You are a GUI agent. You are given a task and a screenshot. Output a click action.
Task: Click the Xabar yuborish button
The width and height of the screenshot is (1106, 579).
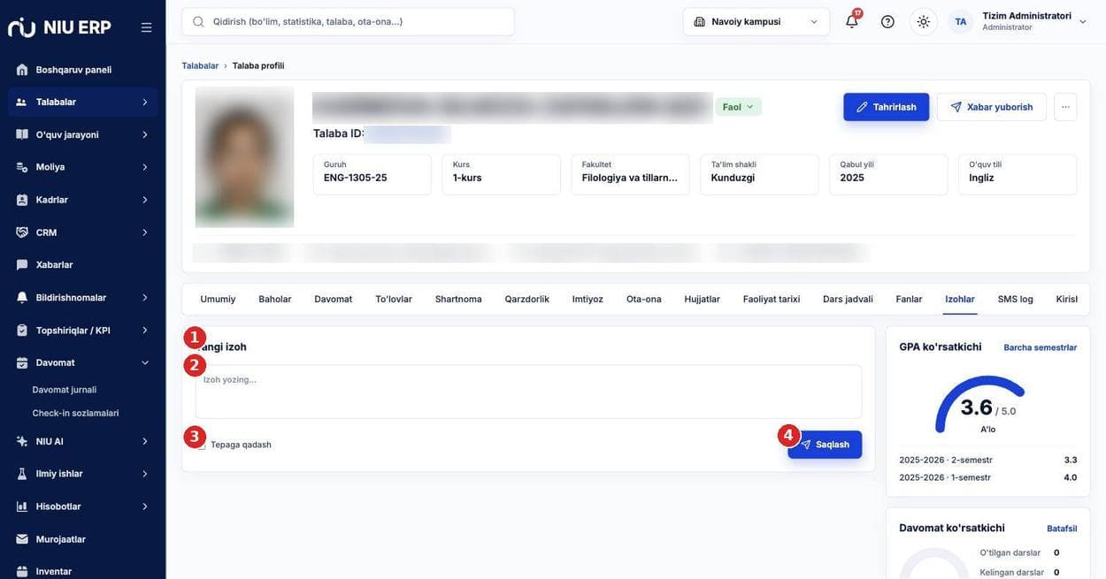[x=992, y=107]
